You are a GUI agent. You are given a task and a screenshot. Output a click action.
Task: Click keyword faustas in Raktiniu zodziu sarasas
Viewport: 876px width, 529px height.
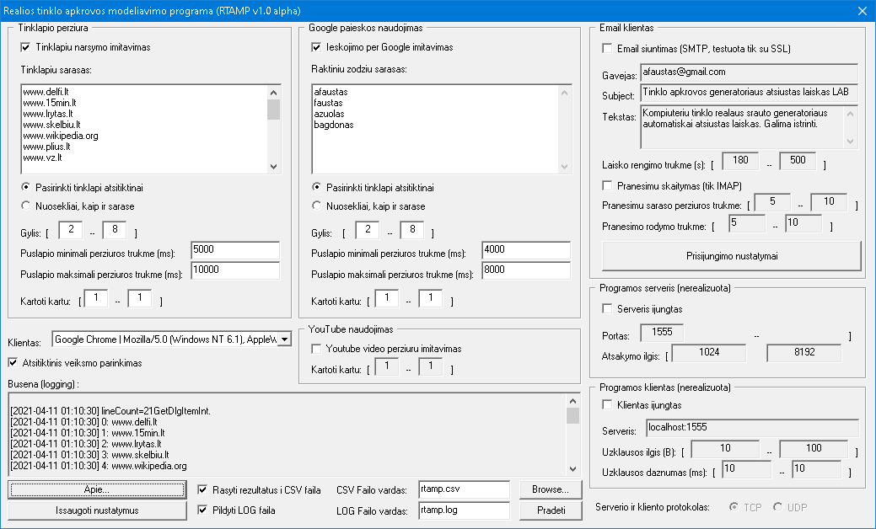(329, 103)
